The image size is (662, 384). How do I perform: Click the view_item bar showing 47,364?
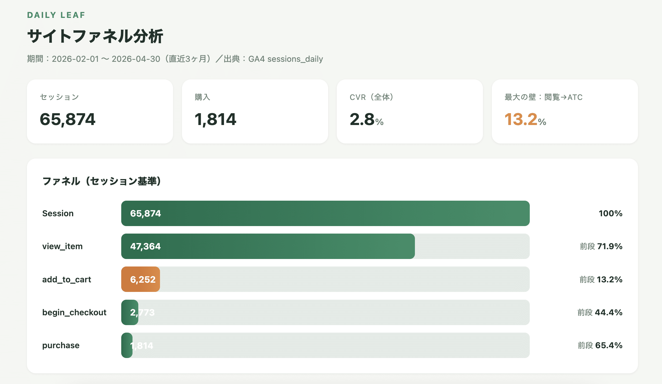click(268, 246)
